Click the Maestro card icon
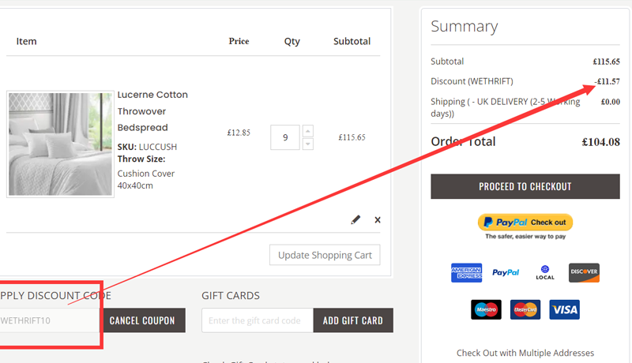Viewport: 632px width, 363px height. 486,309
